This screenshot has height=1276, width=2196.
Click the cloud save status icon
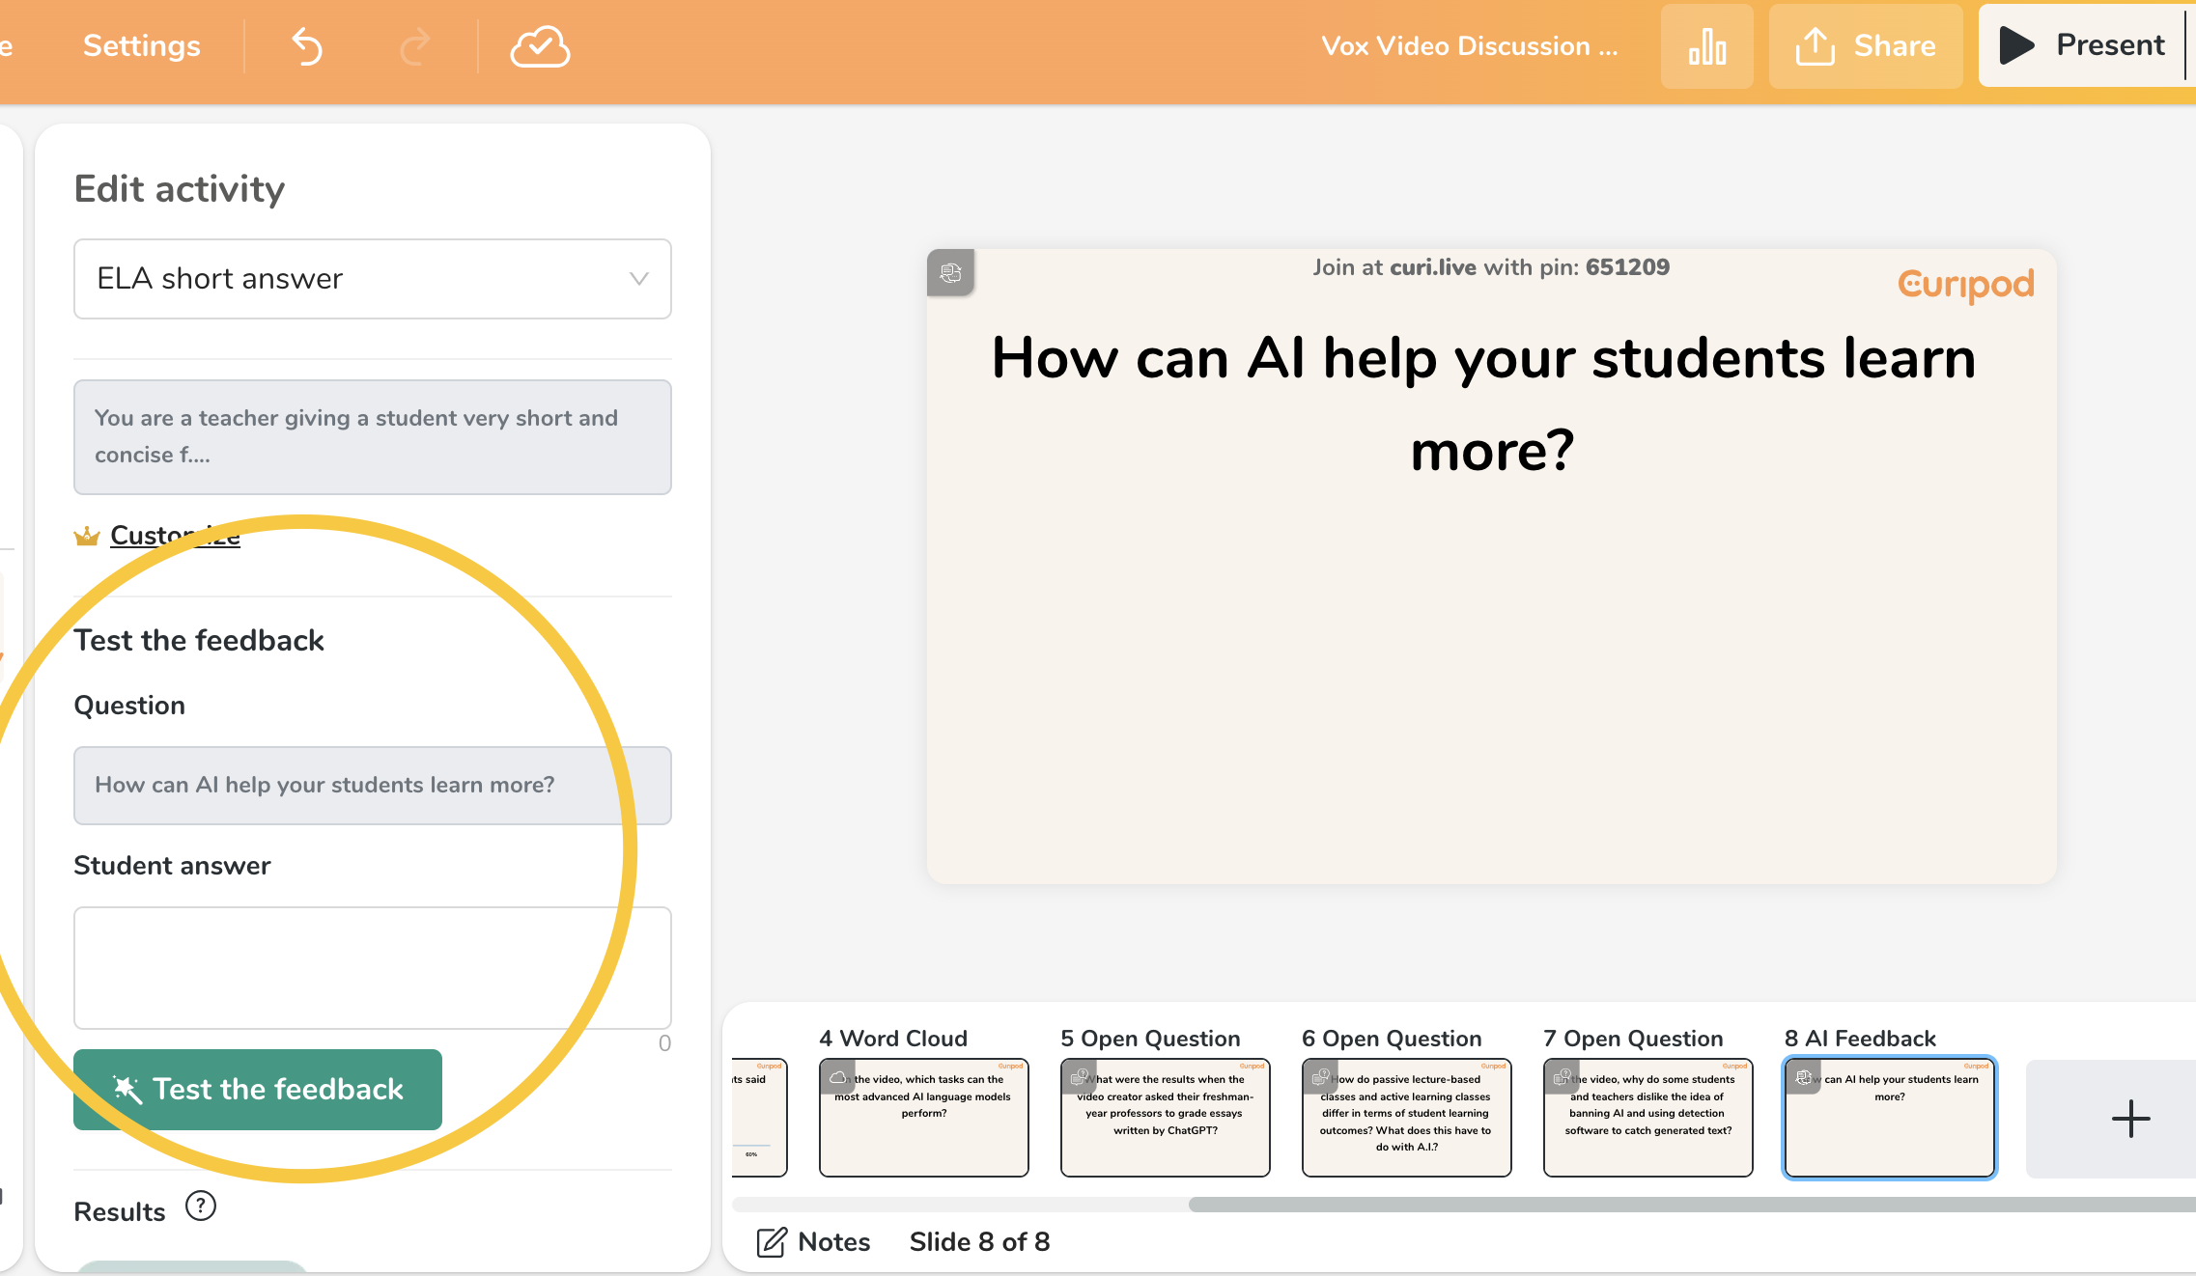tap(540, 46)
